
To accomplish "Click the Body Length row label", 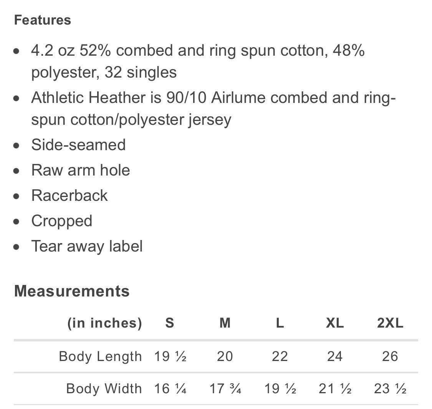I will pyautogui.click(x=100, y=356).
